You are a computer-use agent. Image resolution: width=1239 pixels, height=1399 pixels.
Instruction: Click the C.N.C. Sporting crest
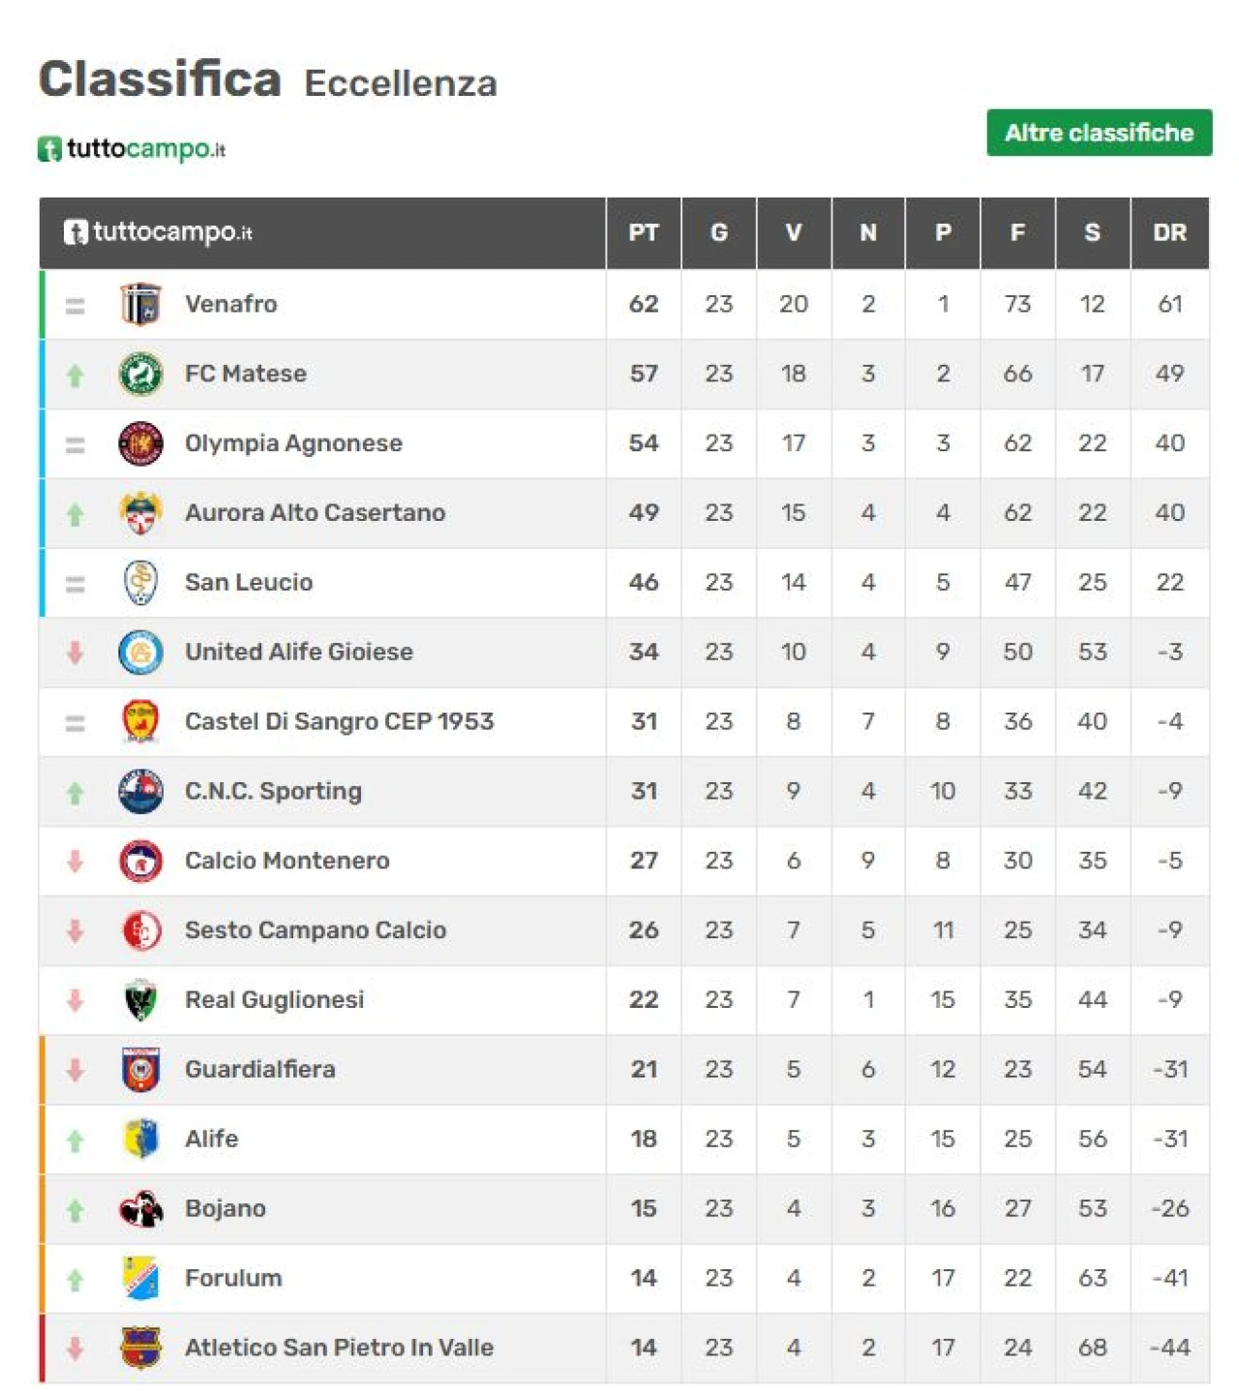point(140,791)
